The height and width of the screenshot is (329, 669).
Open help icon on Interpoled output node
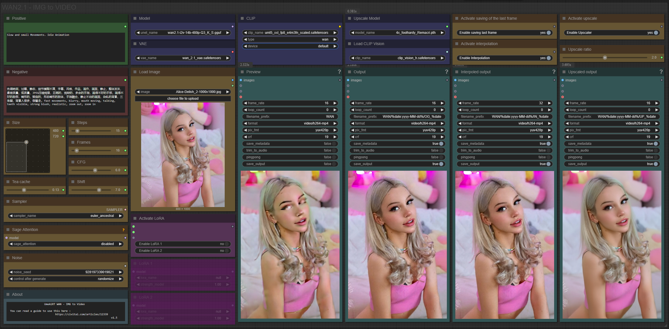point(554,72)
